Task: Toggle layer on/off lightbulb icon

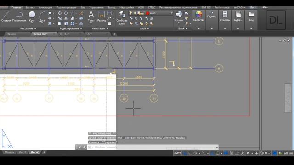Action: pos(130,13)
